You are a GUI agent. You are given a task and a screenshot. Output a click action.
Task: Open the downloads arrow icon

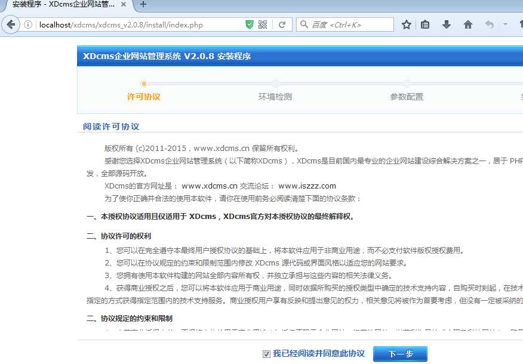click(x=446, y=24)
